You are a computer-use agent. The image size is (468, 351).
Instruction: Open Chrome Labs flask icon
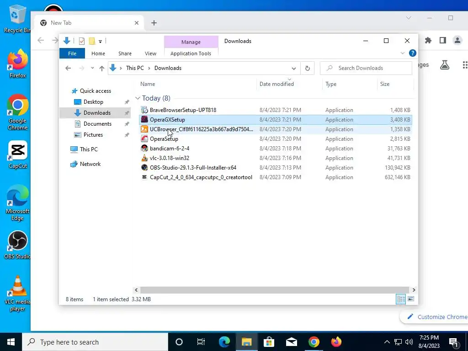click(x=445, y=65)
